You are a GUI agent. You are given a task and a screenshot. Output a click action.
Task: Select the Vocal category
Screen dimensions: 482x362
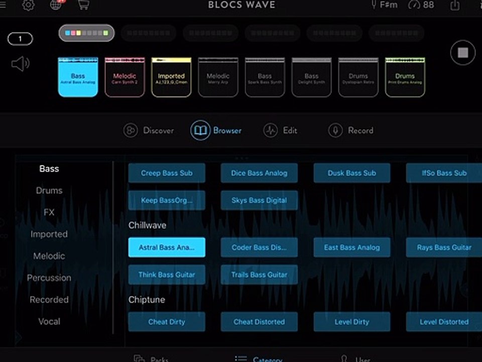[x=49, y=322]
